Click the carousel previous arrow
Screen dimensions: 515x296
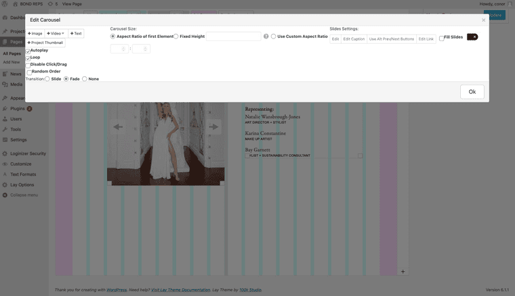(x=118, y=126)
